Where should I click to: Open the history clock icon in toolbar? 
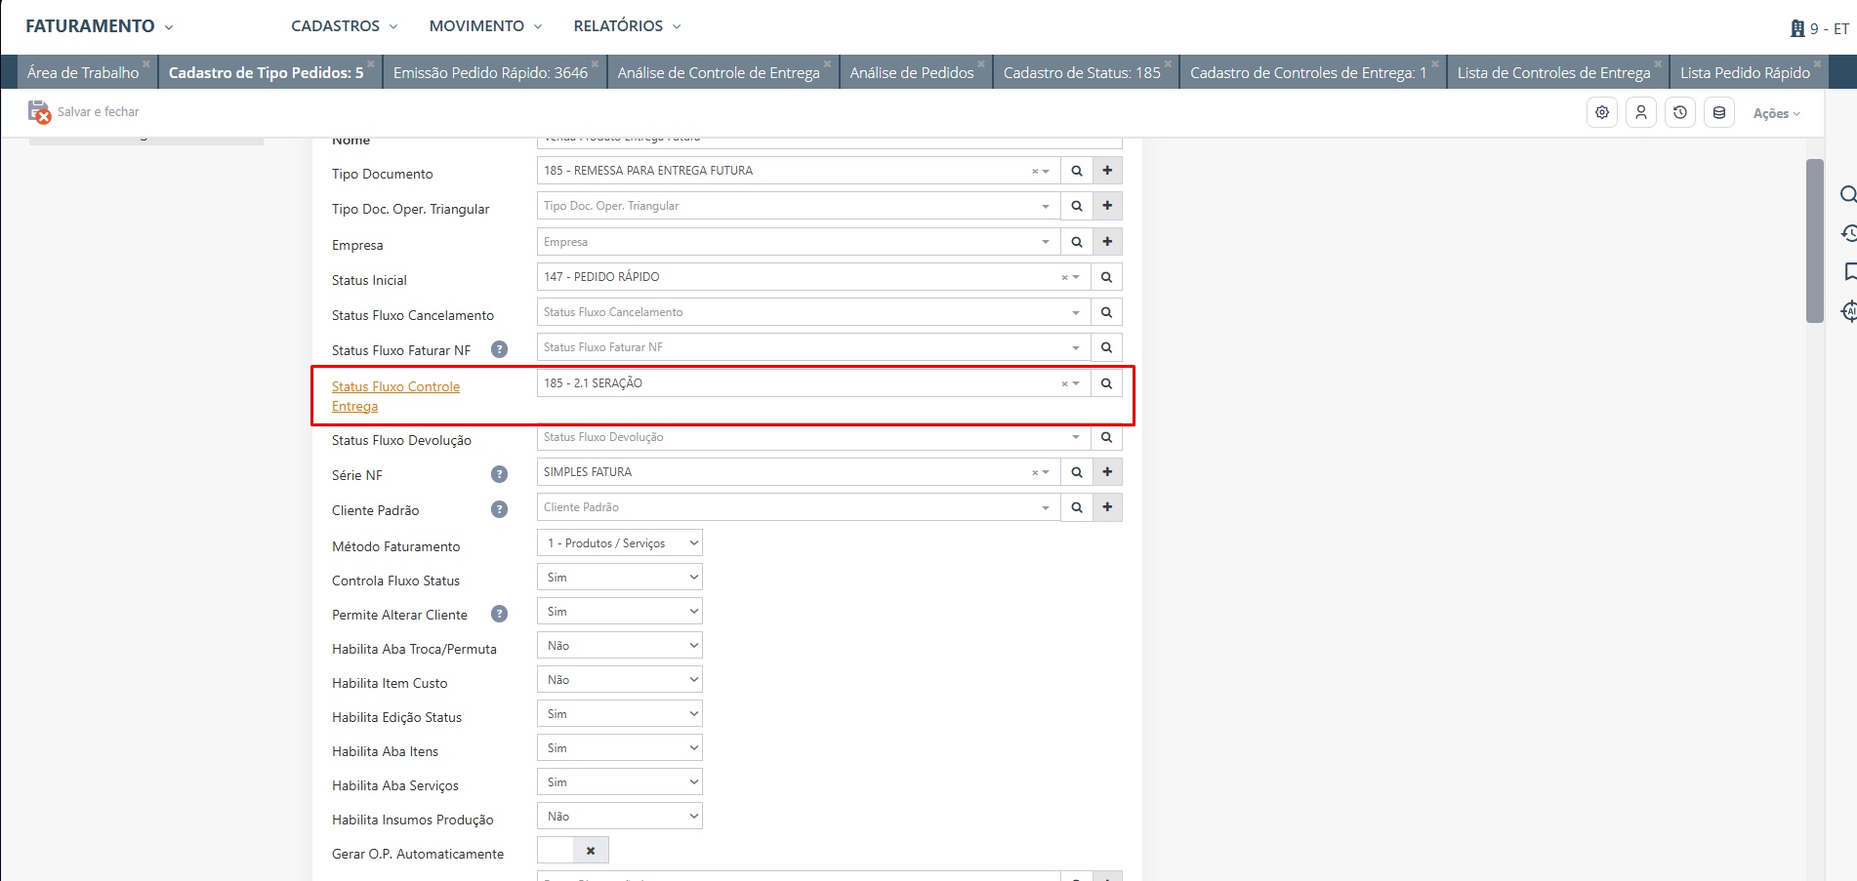[x=1680, y=113]
